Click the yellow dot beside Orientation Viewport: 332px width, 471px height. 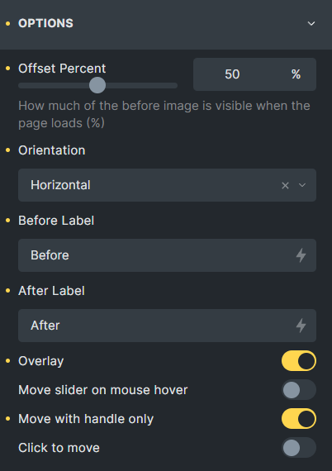(8, 150)
